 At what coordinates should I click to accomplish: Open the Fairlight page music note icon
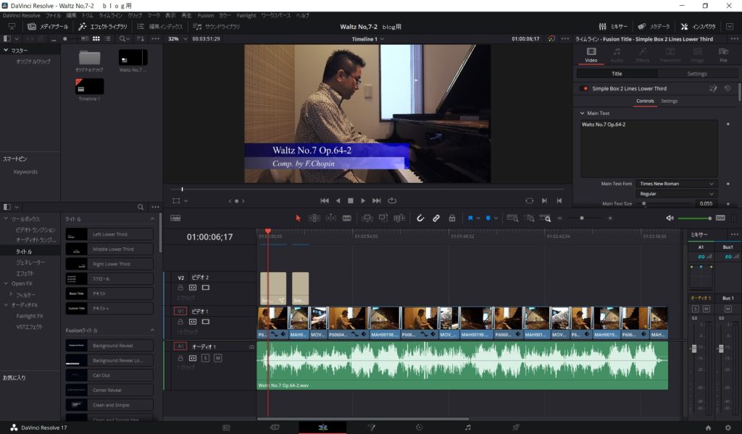(467, 427)
